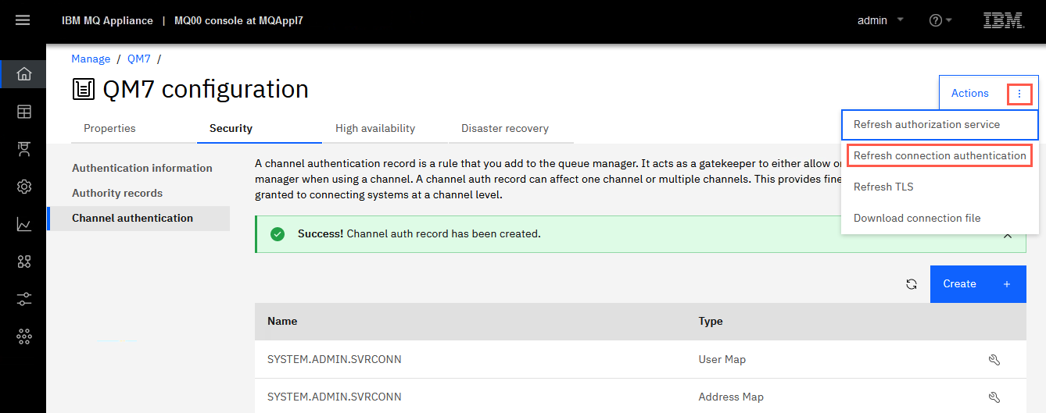Click the QM7 configuration page icon
The image size is (1046, 413).
[x=84, y=89]
